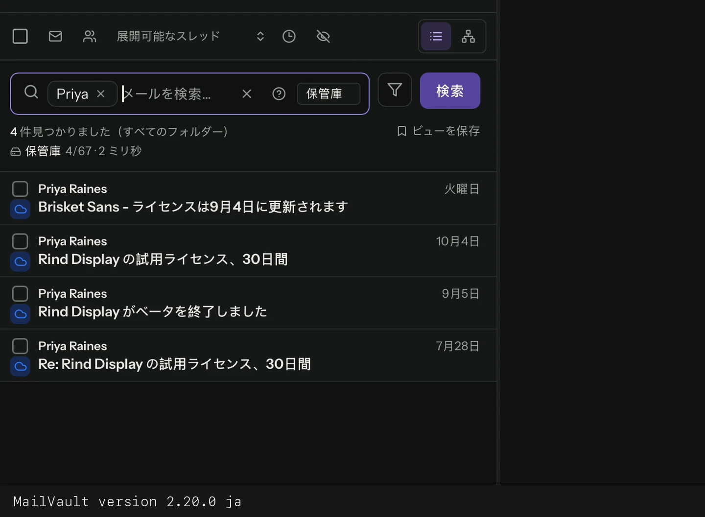
Task: Switch to tree hierarchy view layout
Action: pos(469,36)
